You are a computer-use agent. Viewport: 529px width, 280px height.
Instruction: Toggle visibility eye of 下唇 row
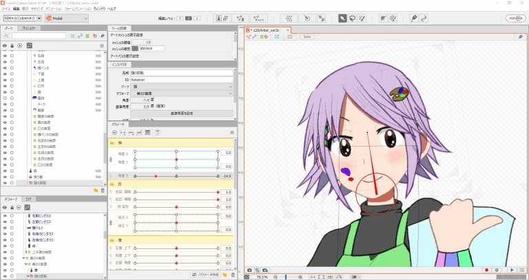5,74
